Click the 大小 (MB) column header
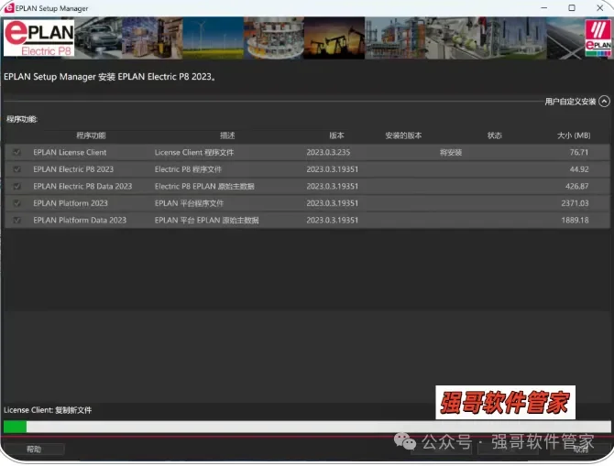614x466 pixels. click(x=574, y=135)
